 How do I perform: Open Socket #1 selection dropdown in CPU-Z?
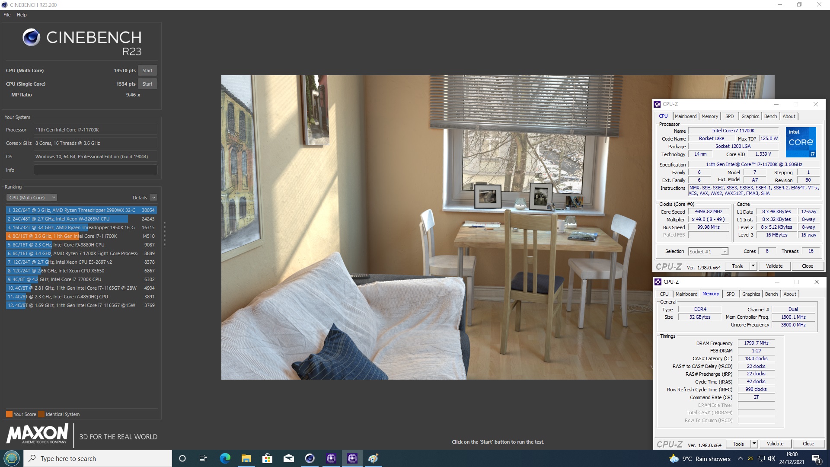coord(708,251)
